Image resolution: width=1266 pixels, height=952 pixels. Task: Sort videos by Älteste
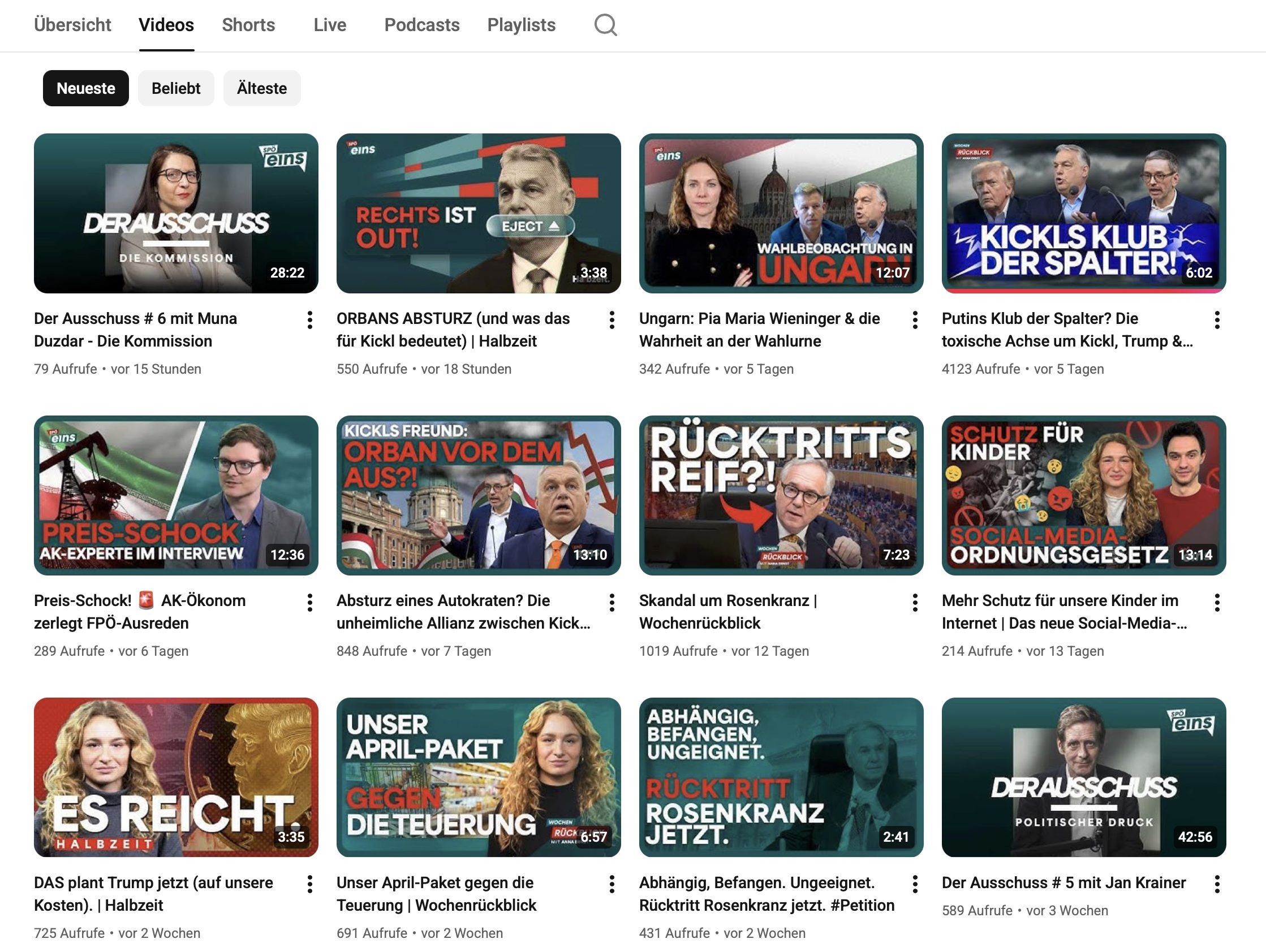(x=262, y=88)
